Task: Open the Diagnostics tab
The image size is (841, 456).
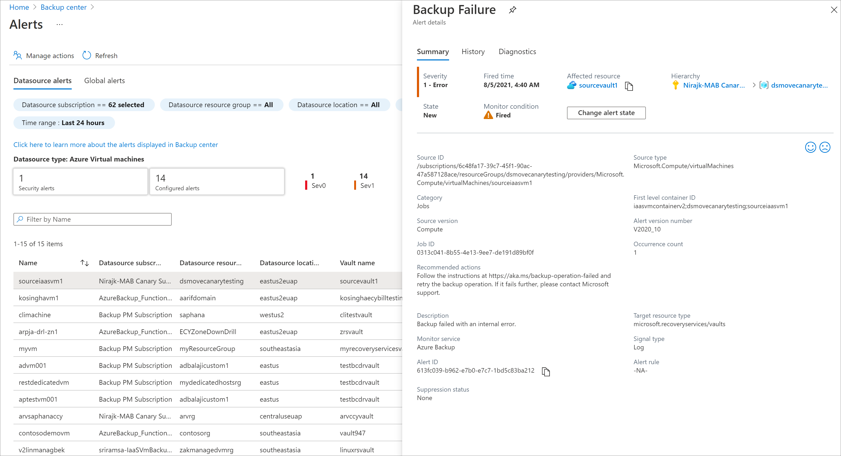Action: click(517, 52)
